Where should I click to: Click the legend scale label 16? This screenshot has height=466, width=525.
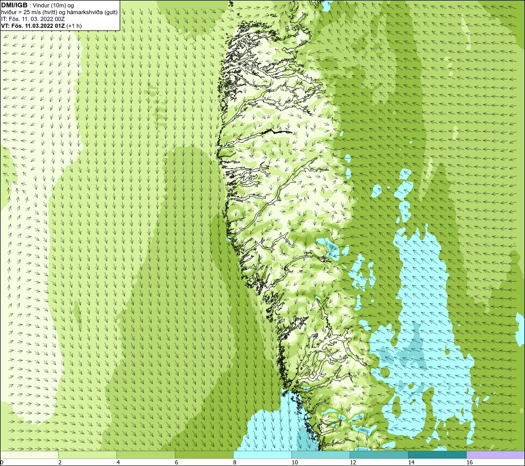click(x=469, y=462)
